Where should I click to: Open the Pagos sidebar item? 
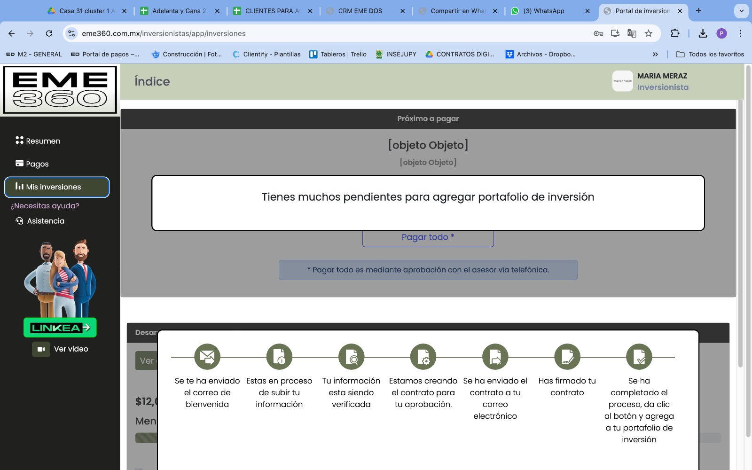[x=37, y=164]
